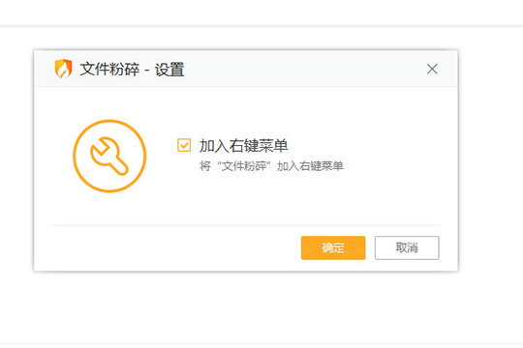Click the 加入右键菜单 option label

click(243, 146)
